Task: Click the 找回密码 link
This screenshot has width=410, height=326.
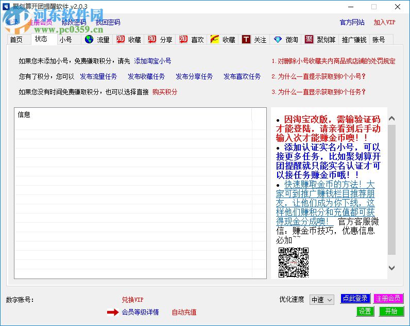Action: (108, 22)
